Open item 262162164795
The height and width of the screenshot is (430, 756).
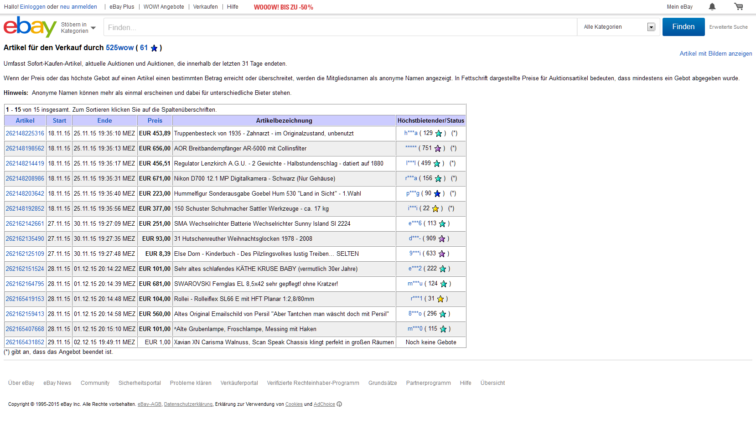tap(25, 284)
